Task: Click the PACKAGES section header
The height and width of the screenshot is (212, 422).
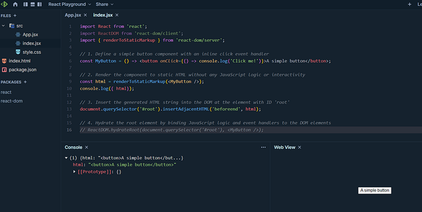Action: [x=11, y=82]
